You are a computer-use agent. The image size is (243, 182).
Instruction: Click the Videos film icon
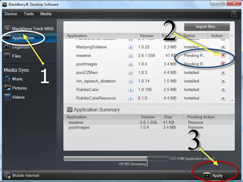[x=7, y=97]
